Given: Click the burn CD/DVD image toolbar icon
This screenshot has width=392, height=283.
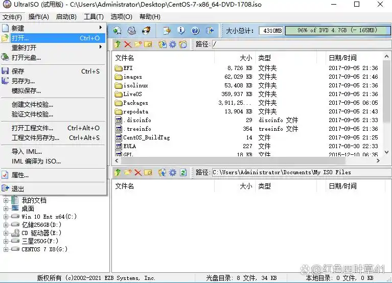Looking at the screenshot, I should (146, 31).
